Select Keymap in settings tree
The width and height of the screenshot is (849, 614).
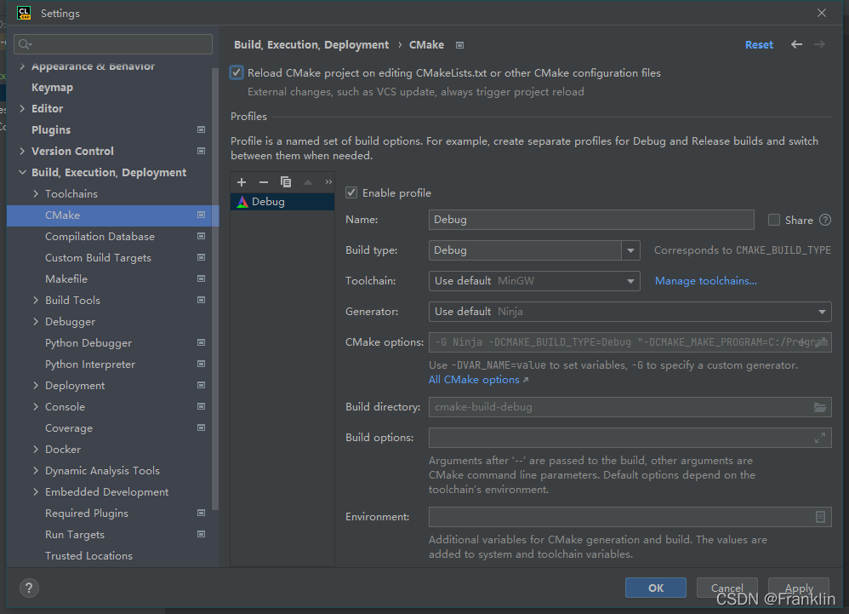52,87
